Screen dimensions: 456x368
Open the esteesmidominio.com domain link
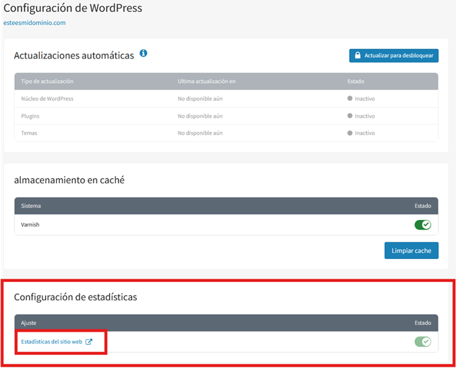pyautogui.click(x=34, y=23)
